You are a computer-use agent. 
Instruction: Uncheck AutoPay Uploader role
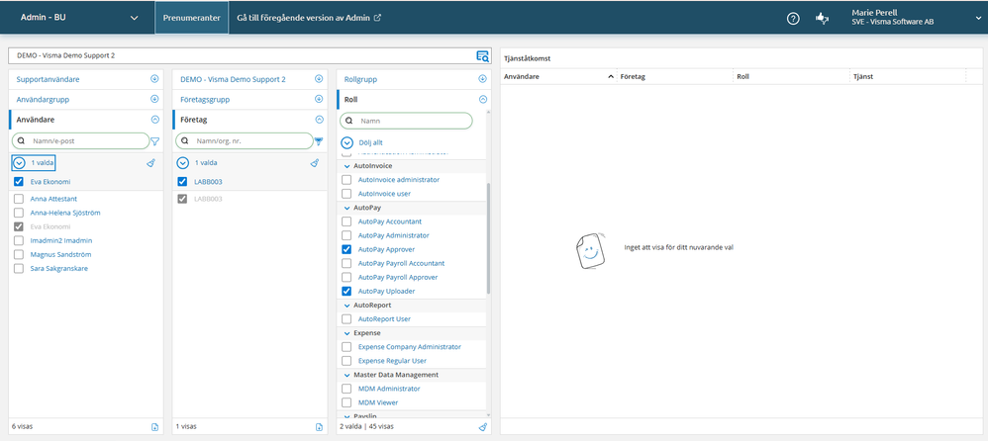(x=346, y=292)
